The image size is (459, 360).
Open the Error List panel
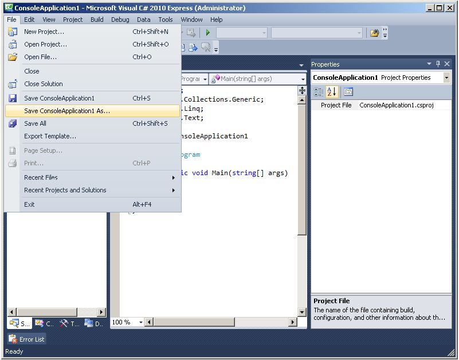click(26, 339)
